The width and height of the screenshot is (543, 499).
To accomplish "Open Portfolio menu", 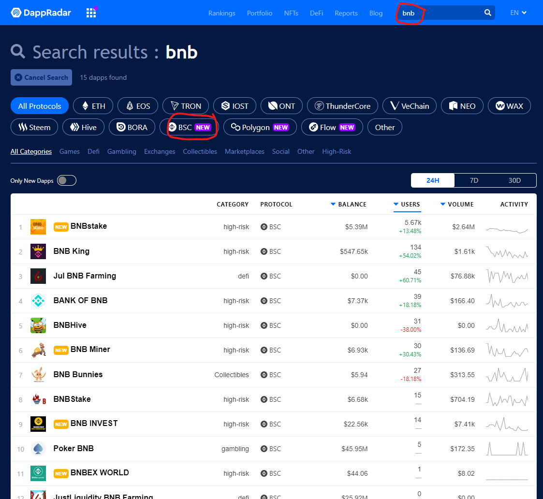I will [259, 13].
